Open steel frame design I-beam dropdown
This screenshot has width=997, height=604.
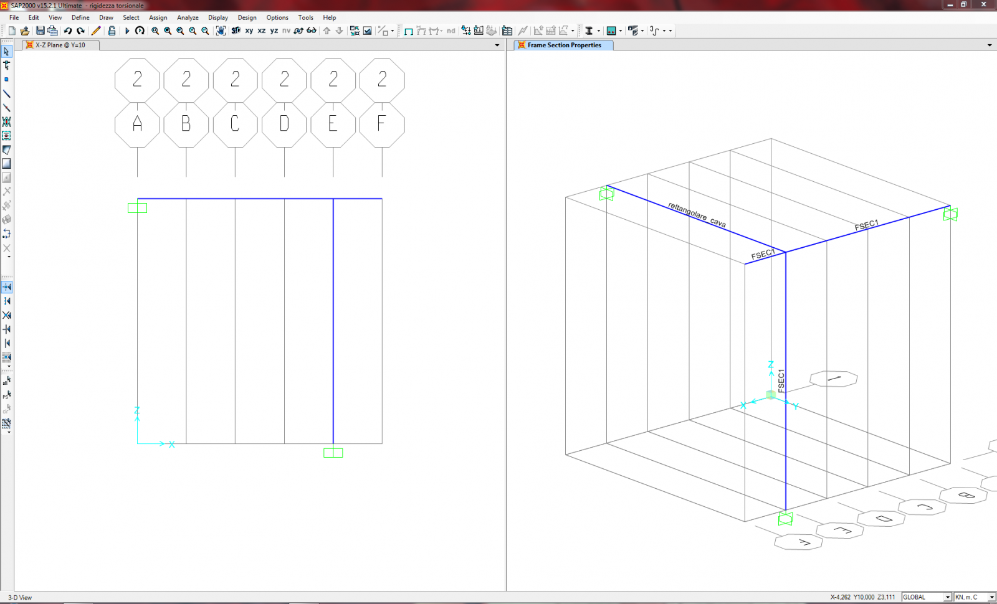pos(599,31)
